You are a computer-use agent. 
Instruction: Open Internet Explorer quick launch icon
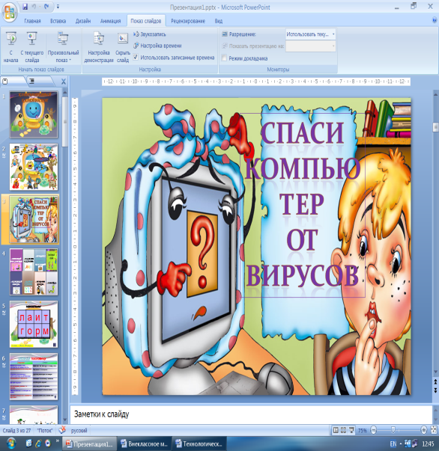pos(38,444)
